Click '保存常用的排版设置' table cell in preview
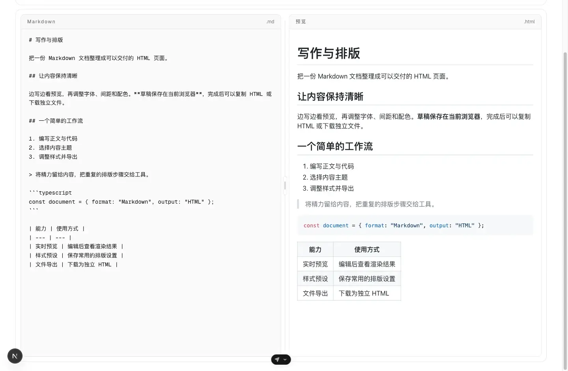This screenshot has height=371, width=568. pos(367,279)
